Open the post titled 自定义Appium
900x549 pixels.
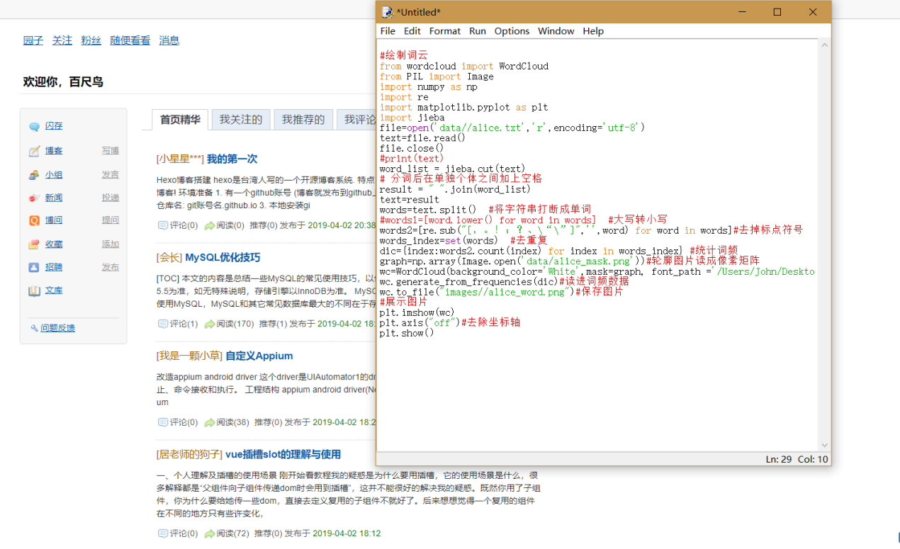(x=259, y=356)
